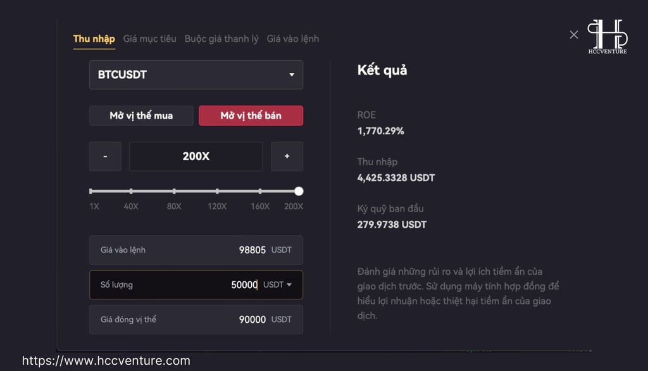Click the hccventure.com URL link
The width and height of the screenshot is (648, 371).
coord(106,361)
